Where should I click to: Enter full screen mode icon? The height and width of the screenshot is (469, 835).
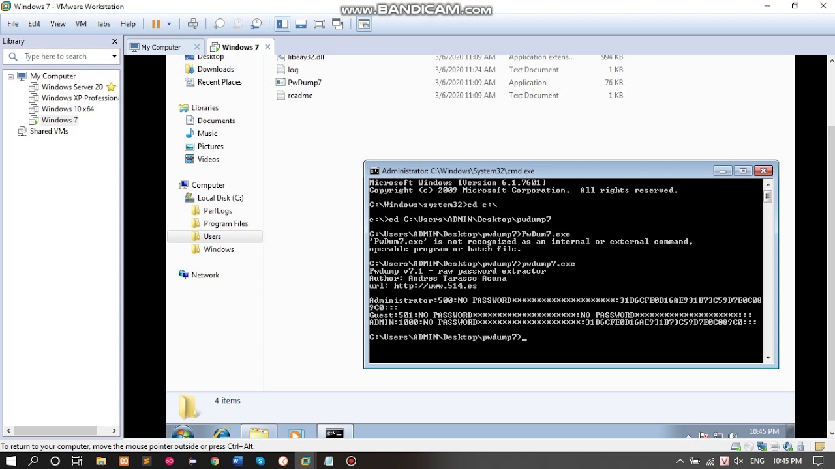[319, 24]
